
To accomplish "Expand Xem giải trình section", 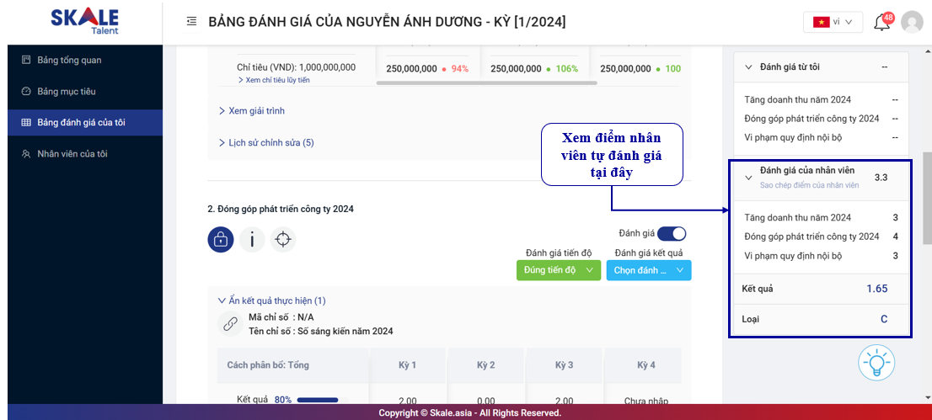I will point(257,111).
